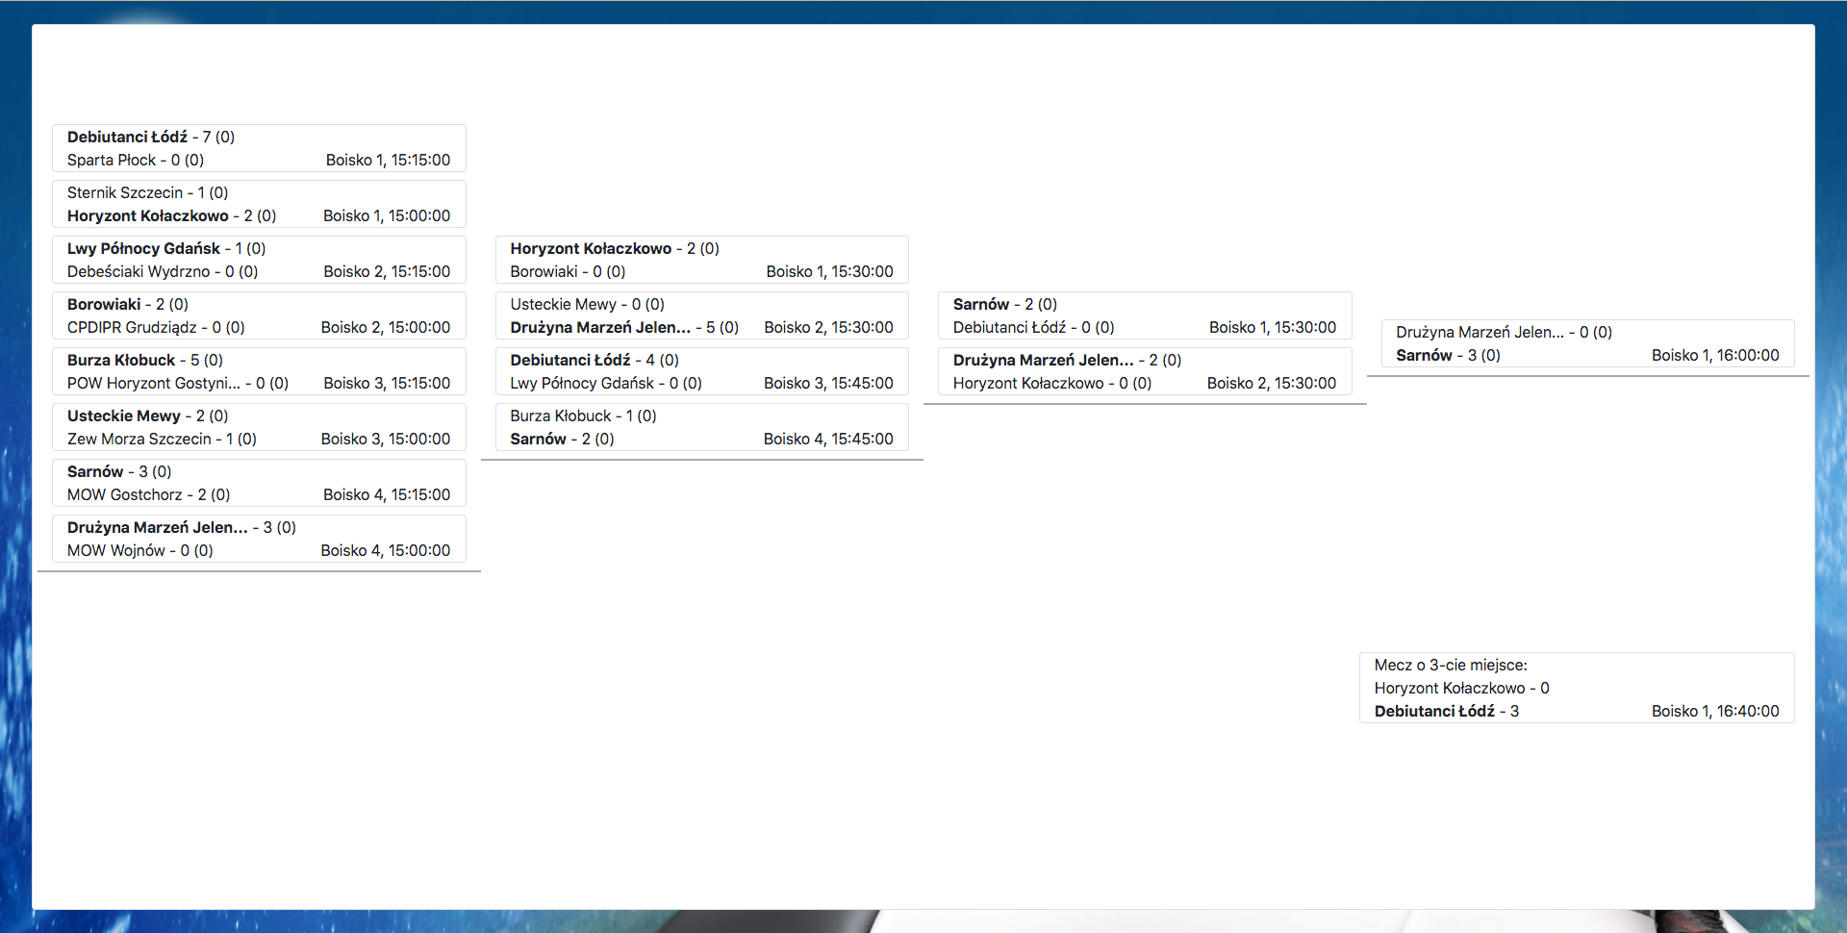Click bold Debiutanci Łódź in third-place match
The width and height of the screenshot is (1847, 933).
click(1434, 712)
